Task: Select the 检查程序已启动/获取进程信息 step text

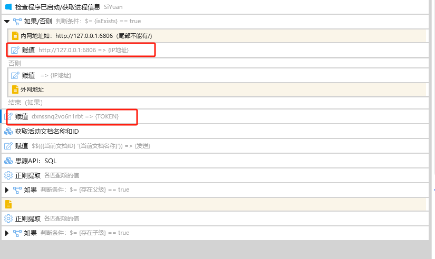Action: [x=57, y=7]
